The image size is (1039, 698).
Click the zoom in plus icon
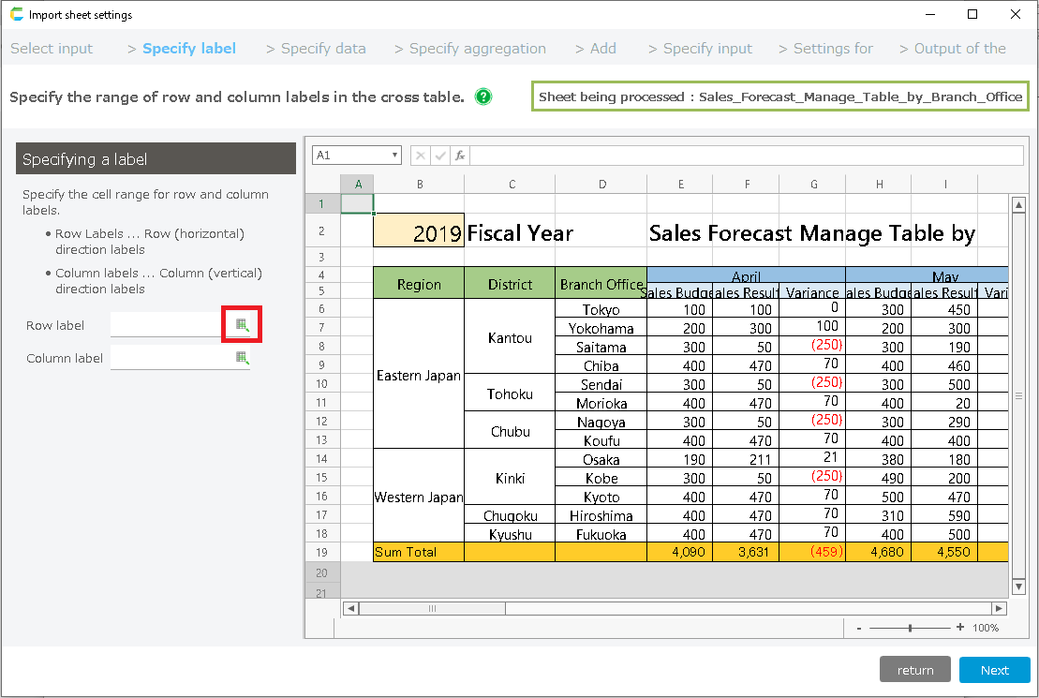[x=959, y=628]
